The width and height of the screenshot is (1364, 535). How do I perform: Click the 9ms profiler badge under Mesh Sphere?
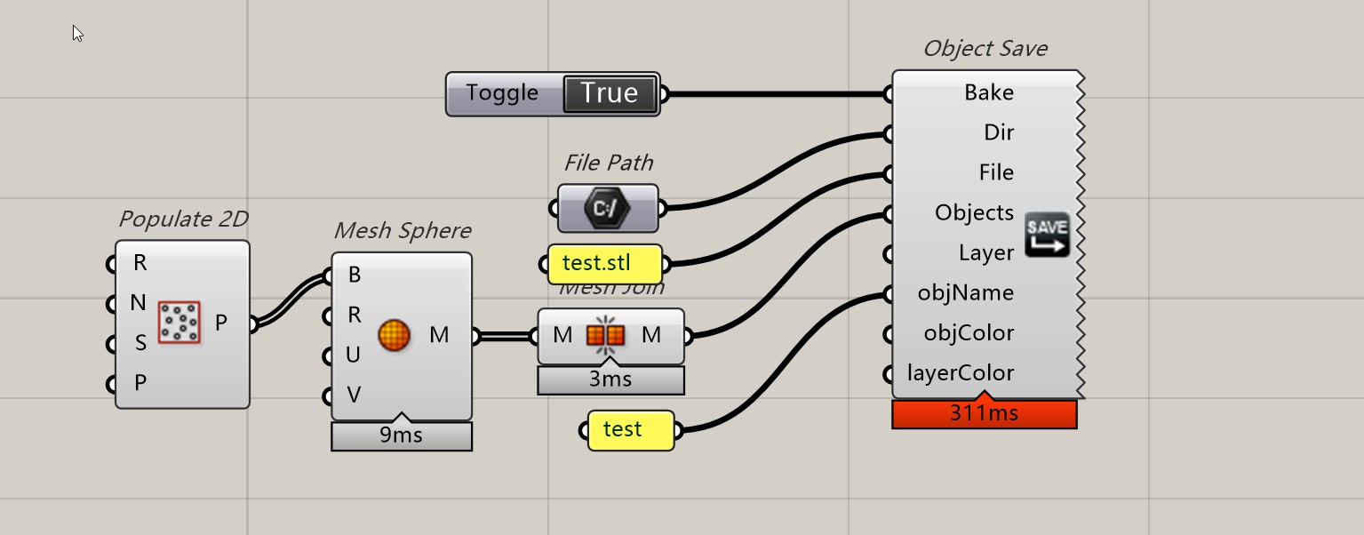(402, 435)
